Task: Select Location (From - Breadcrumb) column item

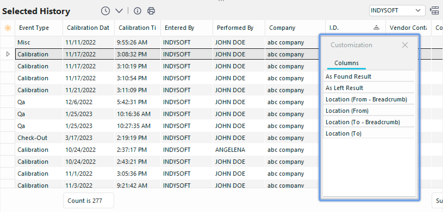Action: (x=369, y=99)
